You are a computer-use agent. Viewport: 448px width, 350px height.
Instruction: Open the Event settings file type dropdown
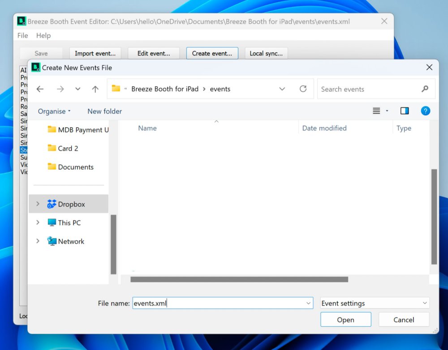point(375,303)
